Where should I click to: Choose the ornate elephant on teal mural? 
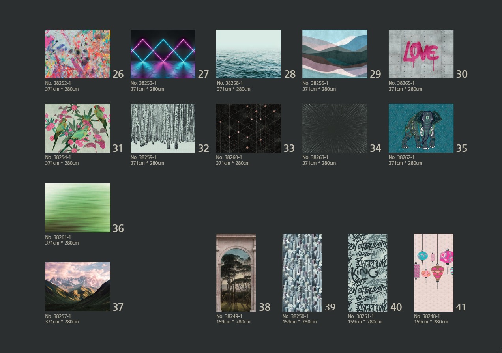coord(421,128)
